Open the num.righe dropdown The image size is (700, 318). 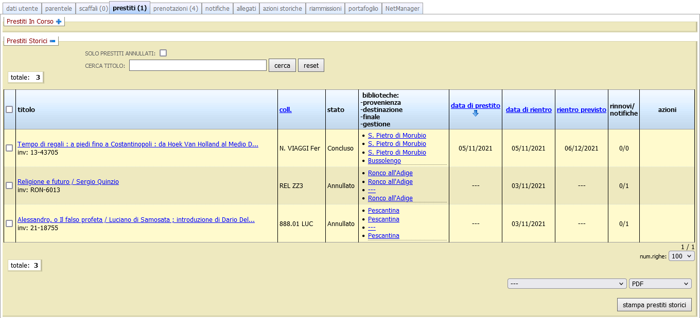click(681, 255)
